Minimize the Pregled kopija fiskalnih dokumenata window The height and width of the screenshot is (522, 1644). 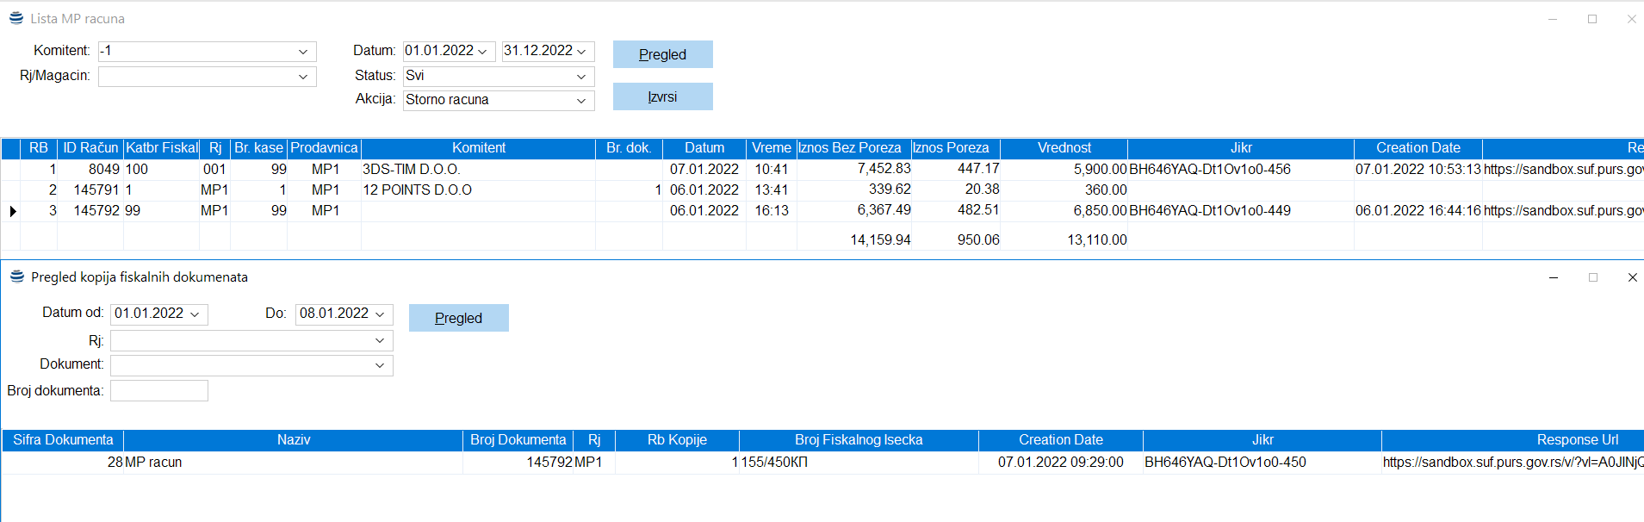click(1553, 277)
